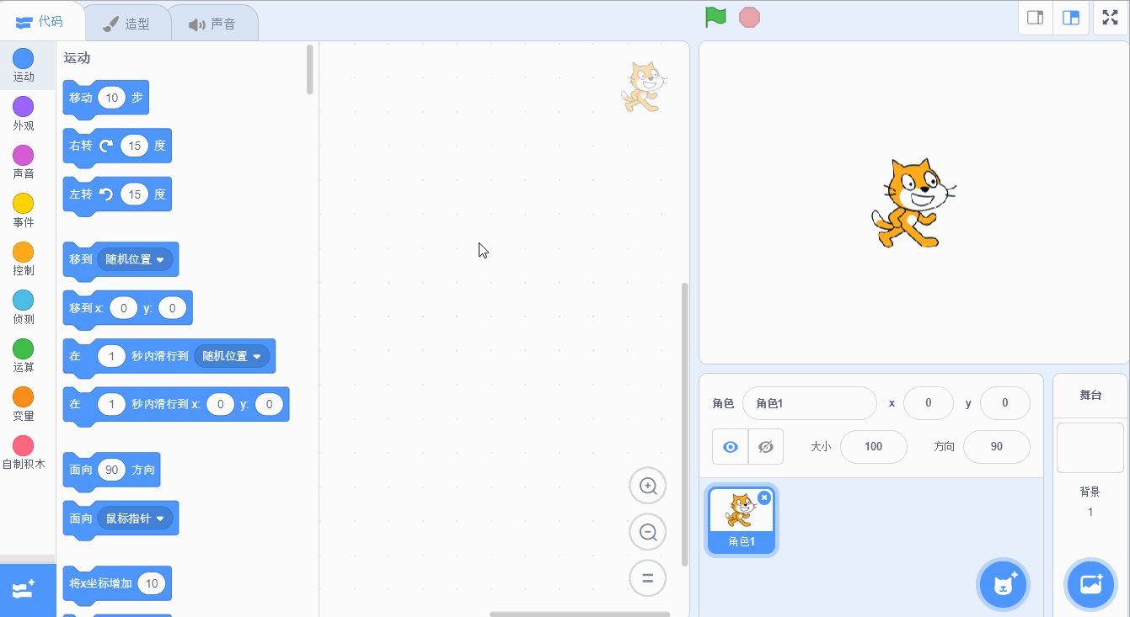Open the 声音 sounds tab
The height and width of the screenshot is (617, 1130).
[x=213, y=24]
